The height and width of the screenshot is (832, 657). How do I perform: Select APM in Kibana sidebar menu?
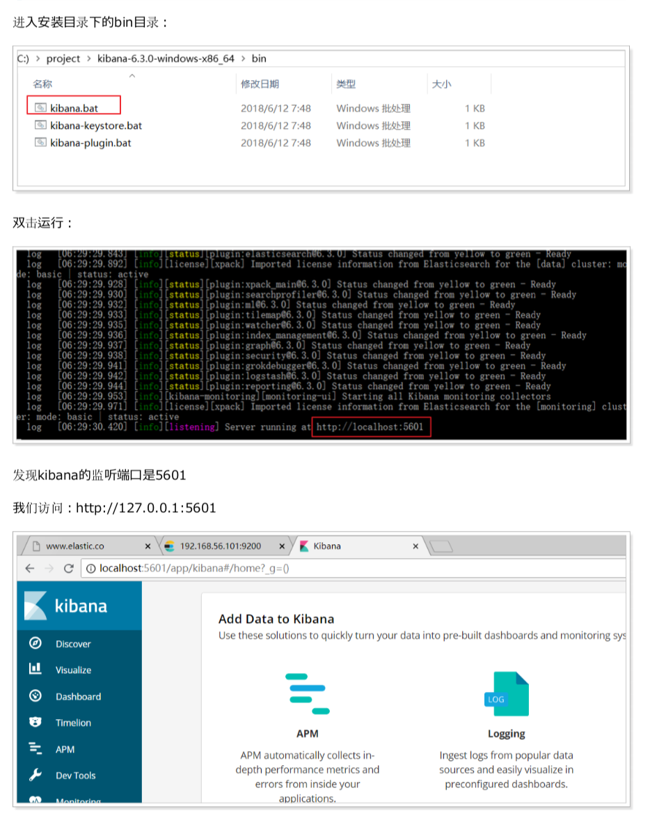coord(65,748)
